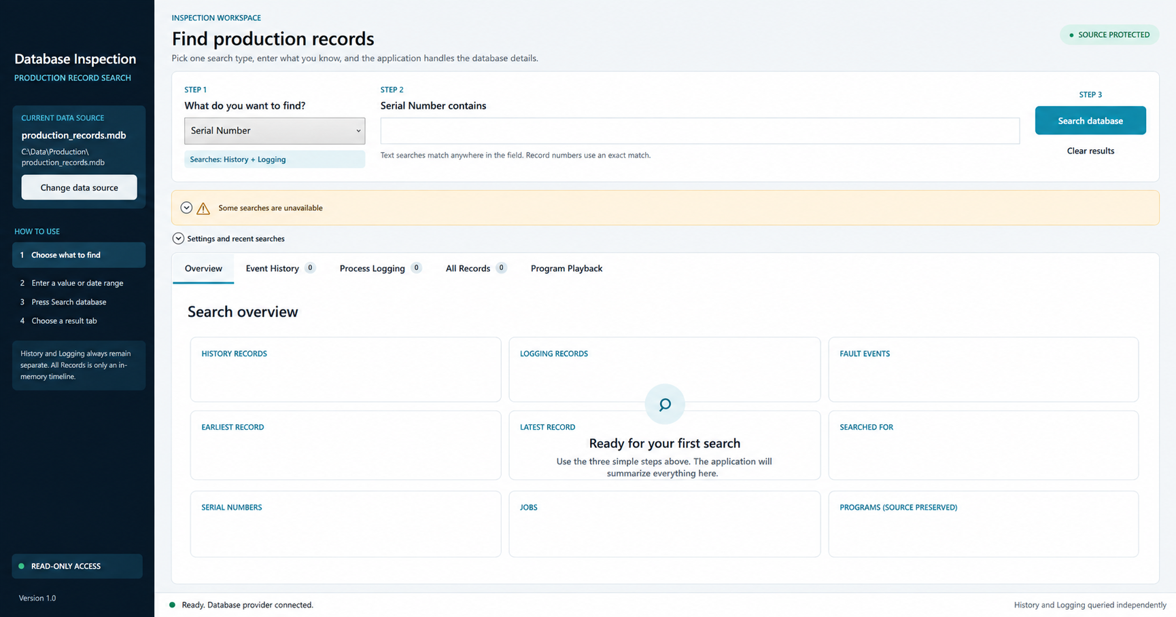The image size is (1176, 617).
Task: Click the Event History count badge
Action: click(x=310, y=268)
